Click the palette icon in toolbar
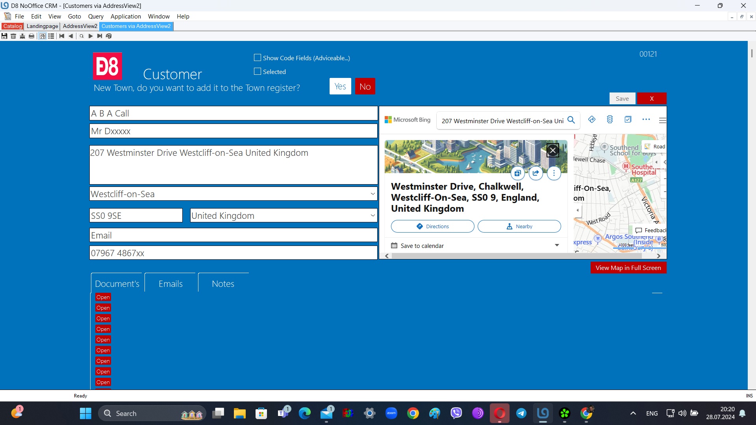The height and width of the screenshot is (425, 756). [109, 36]
